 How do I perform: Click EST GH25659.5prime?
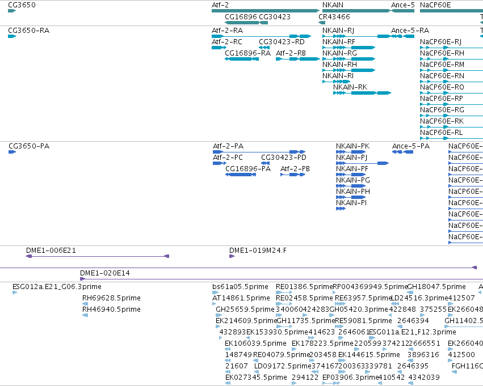click(245, 309)
